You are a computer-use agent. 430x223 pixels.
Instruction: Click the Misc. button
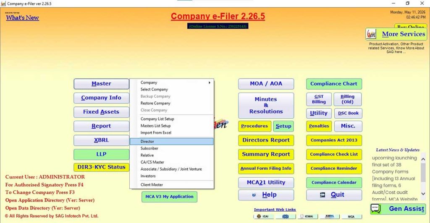point(348,126)
